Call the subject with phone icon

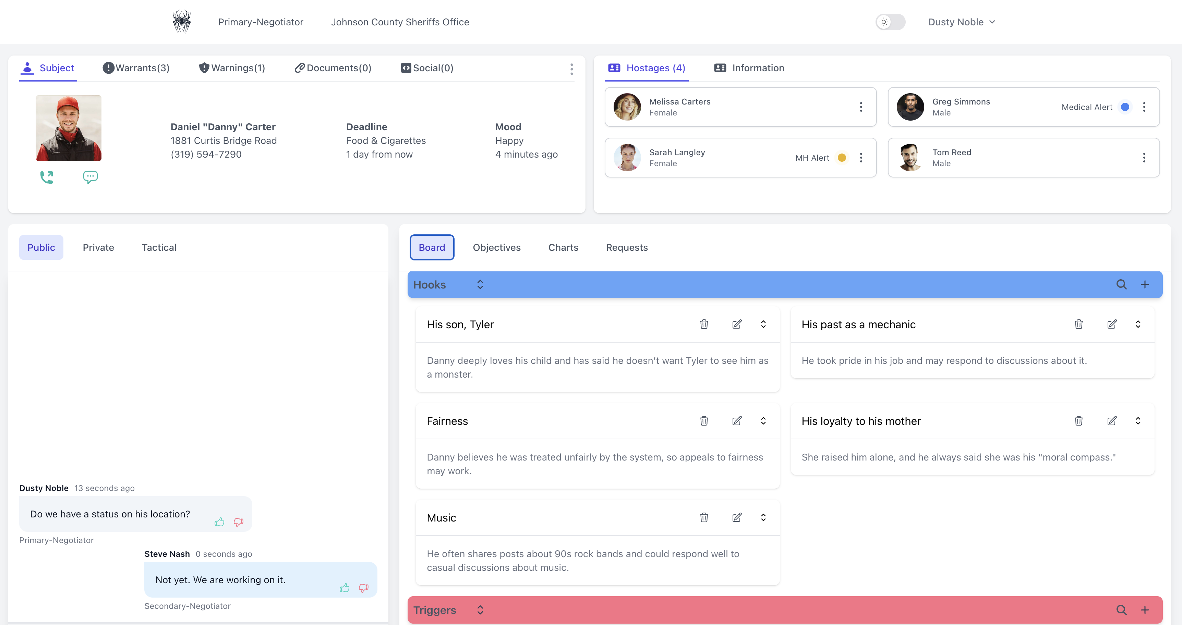(46, 177)
